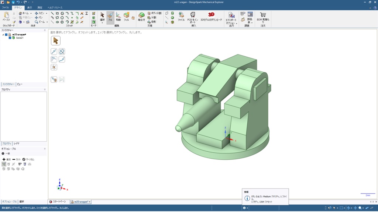Switch to sketch mode in モード group

[93, 14]
